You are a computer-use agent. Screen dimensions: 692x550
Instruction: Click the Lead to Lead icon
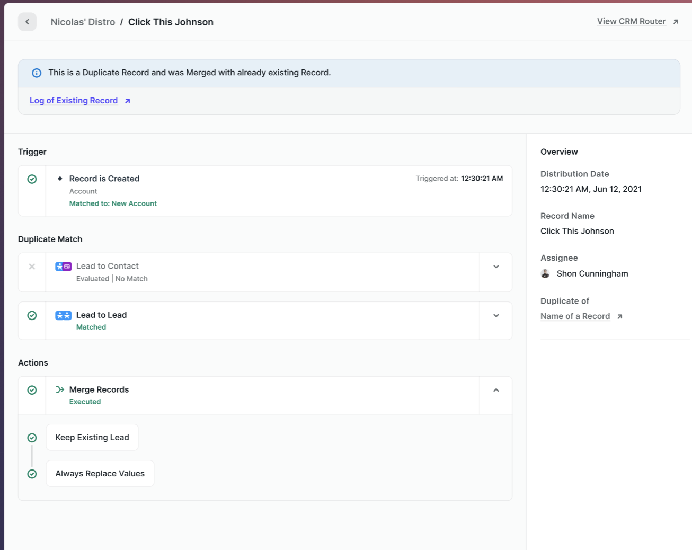63,315
